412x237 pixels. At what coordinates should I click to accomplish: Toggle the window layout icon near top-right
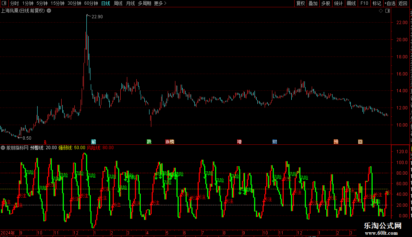coord(388,11)
